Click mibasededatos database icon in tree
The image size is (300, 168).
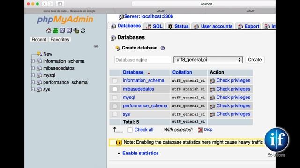tap(39, 68)
